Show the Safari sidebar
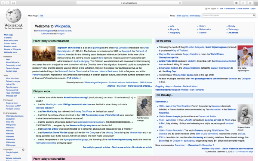This screenshot has height=161, width=258. coord(13,3)
